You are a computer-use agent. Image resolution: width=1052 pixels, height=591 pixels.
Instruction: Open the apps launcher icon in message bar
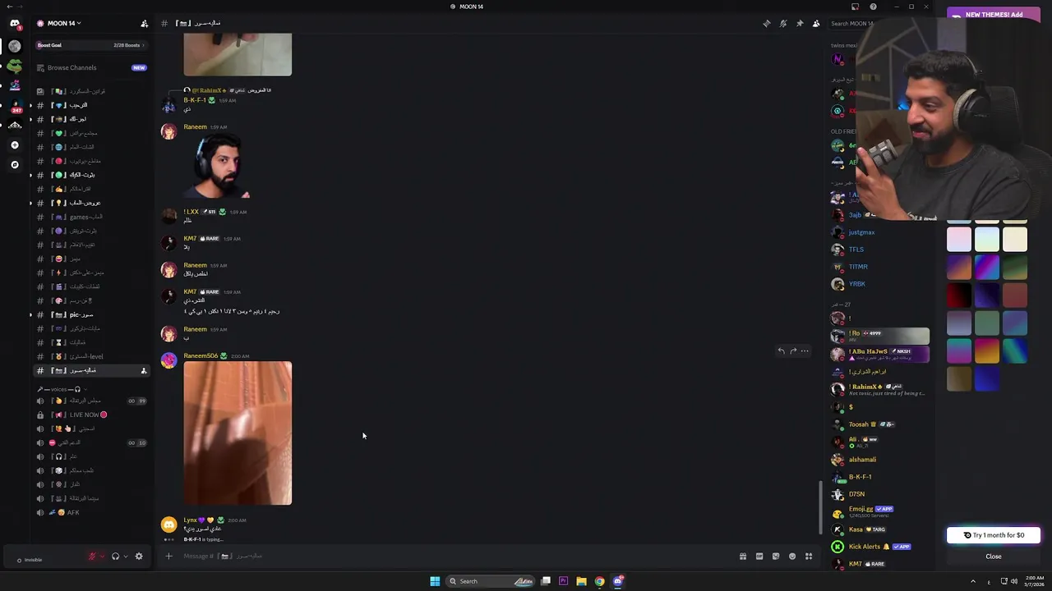click(x=809, y=557)
